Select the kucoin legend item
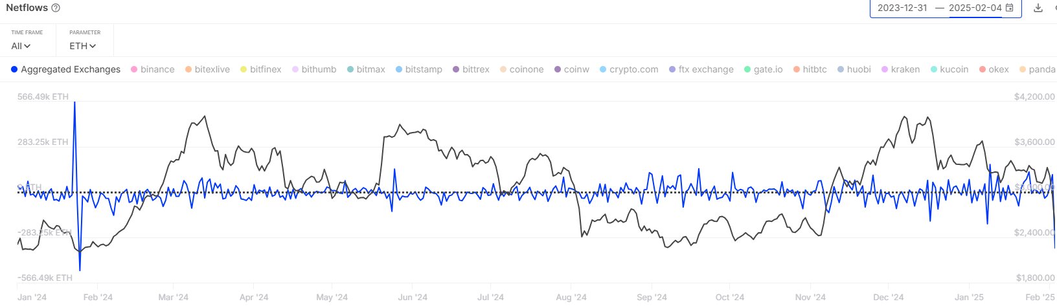Screen dimensions: 1057x306 [954, 69]
